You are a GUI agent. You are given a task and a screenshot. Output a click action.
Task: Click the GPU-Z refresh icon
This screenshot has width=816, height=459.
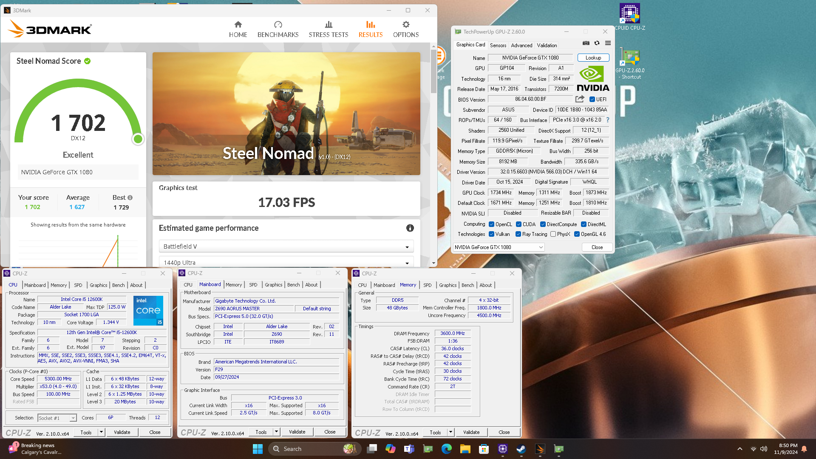coord(597,43)
